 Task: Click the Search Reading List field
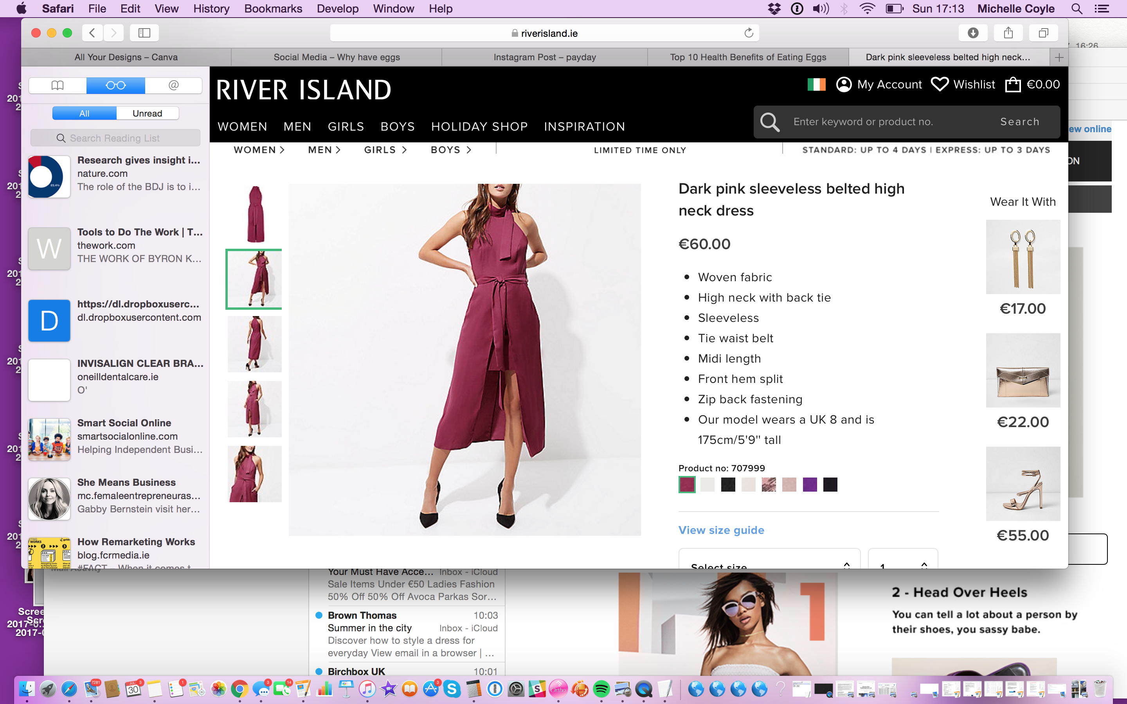point(115,138)
